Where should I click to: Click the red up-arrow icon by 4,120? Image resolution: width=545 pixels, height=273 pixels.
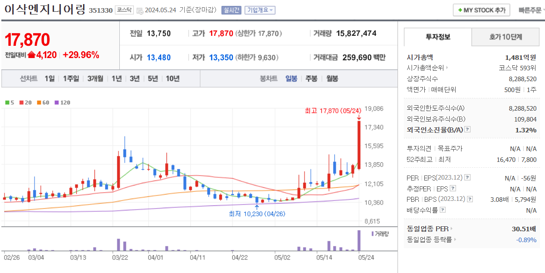(31, 55)
